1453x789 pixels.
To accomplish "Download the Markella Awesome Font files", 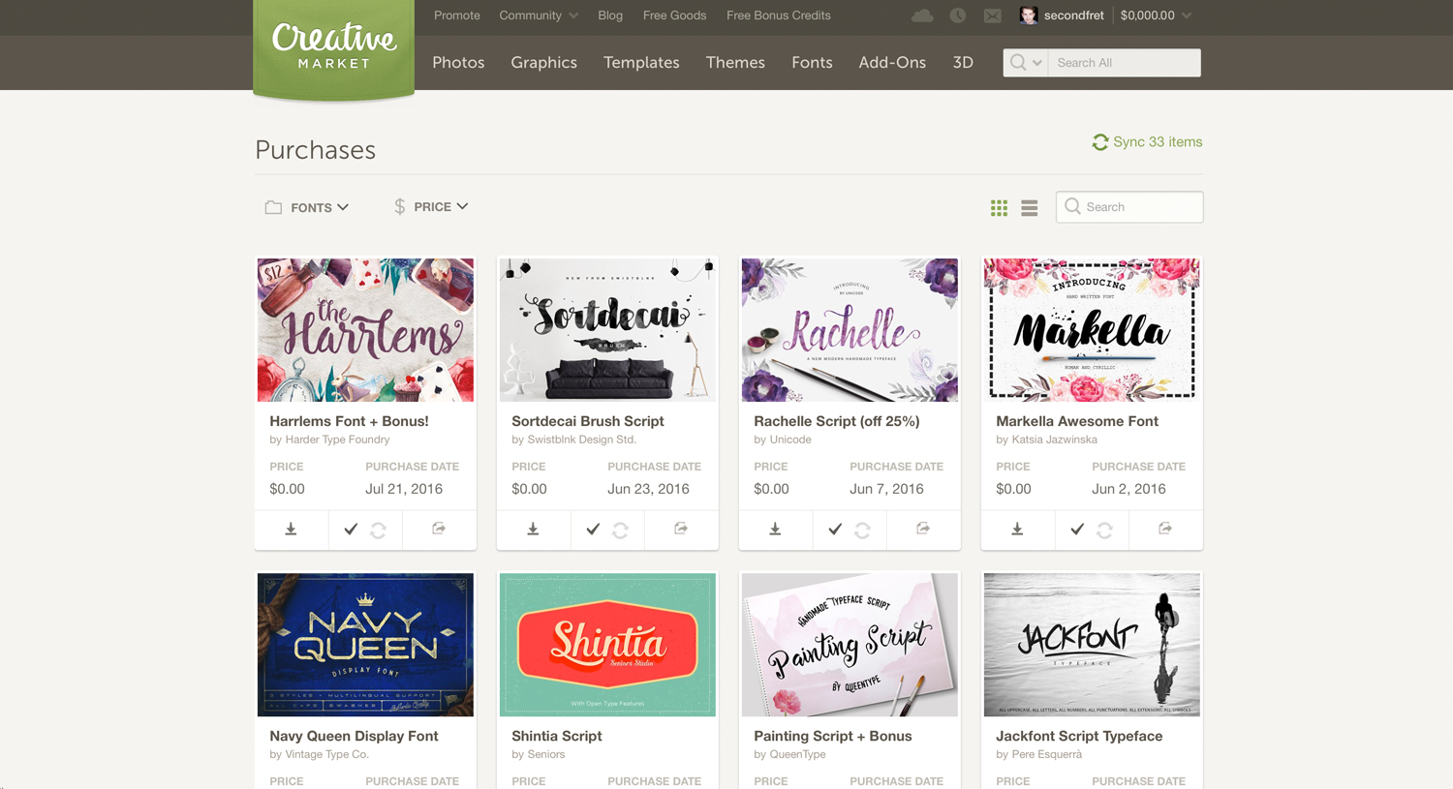I will (1017, 530).
